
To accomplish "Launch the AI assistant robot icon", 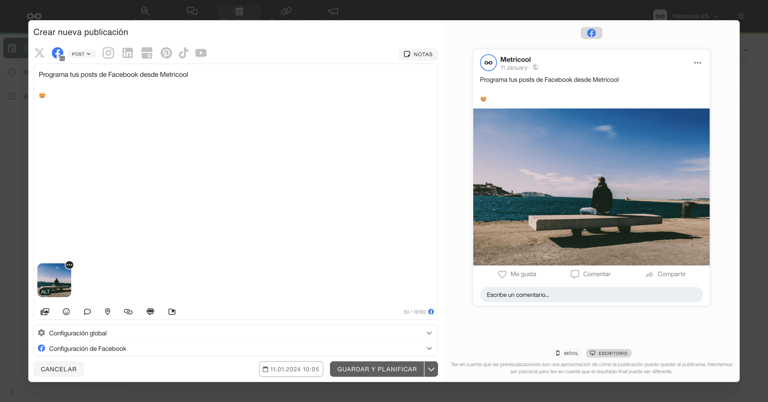I will tap(150, 311).
